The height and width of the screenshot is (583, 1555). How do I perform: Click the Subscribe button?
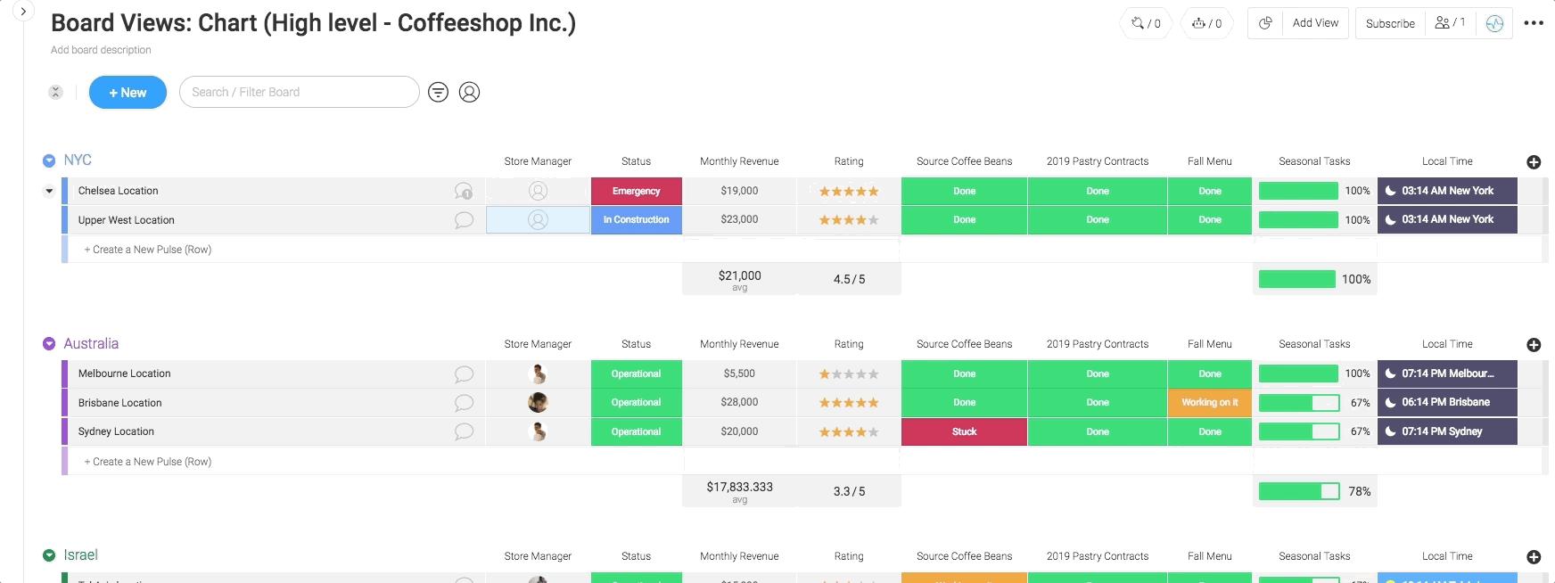1390,23
